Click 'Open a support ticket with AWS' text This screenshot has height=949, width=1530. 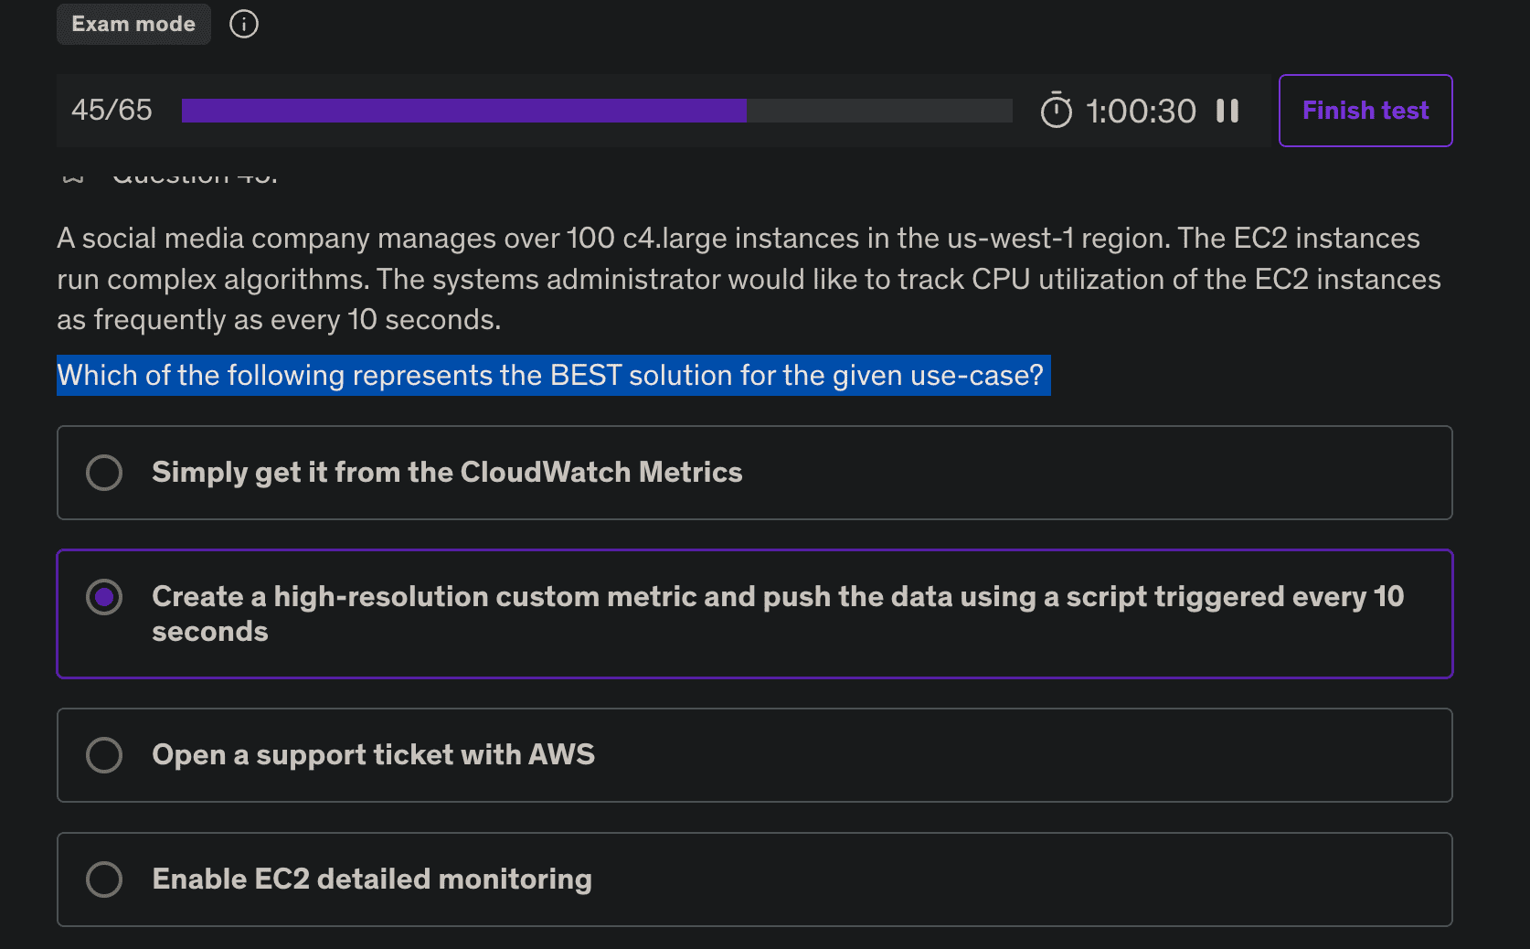373,755
